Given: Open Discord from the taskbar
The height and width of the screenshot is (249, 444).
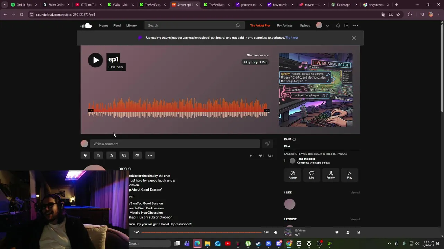Looking at the screenshot, I should pyautogui.click(x=279, y=243).
